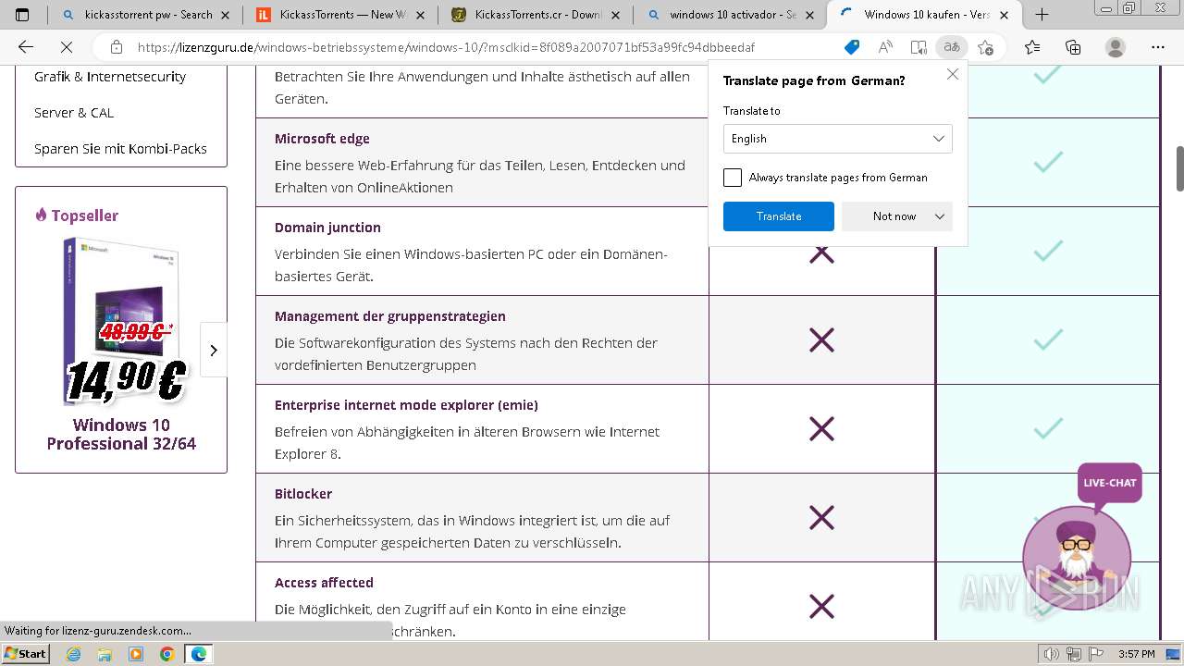Viewport: 1184px width, 666px height.
Task: Close the translate popup
Action: pyautogui.click(x=953, y=74)
